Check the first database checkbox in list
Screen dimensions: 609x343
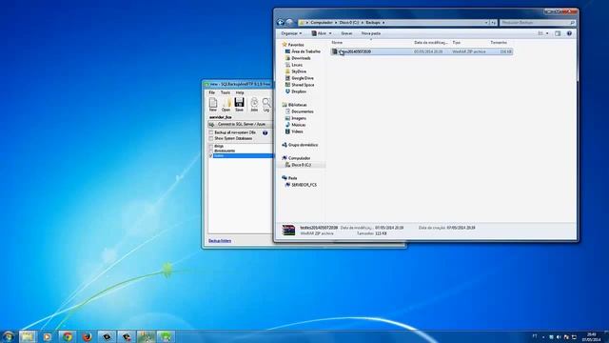[211, 146]
